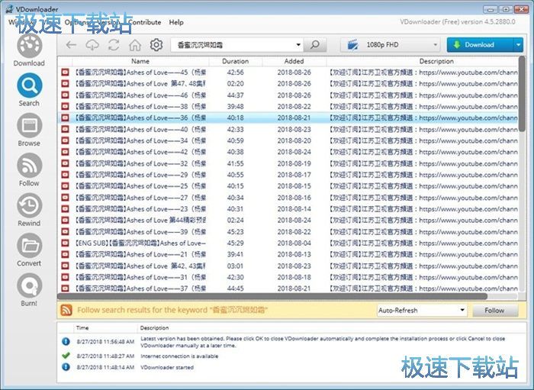Select the Ashes of Love 23 row
This screenshot has height=390, width=534.
pos(288,209)
